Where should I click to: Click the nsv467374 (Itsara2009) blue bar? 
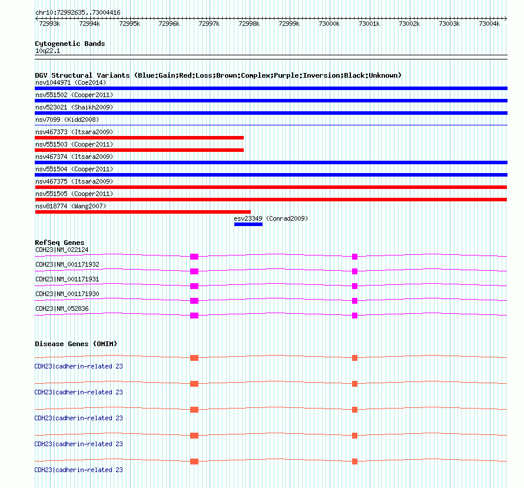point(271,162)
